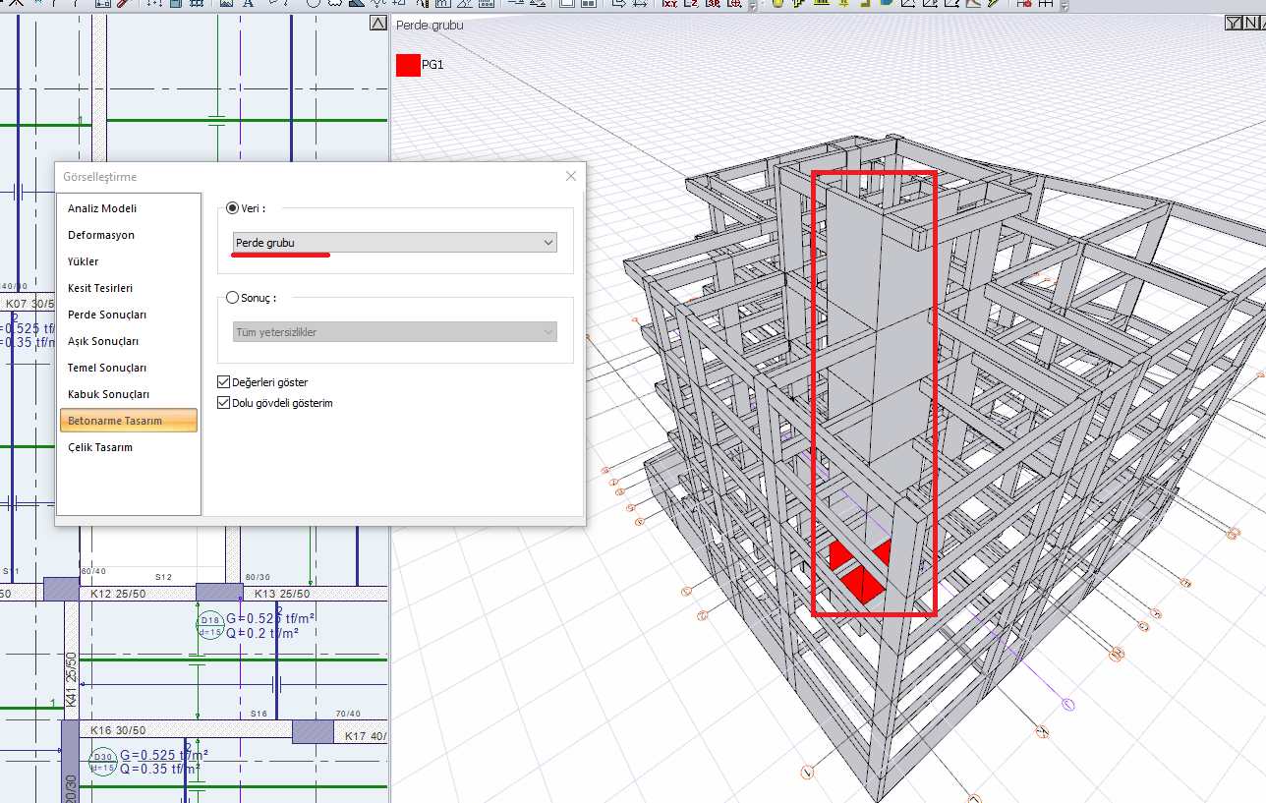Open Perde Sonuçları category
Screen dimensions: 1266x803
coord(107,315)
